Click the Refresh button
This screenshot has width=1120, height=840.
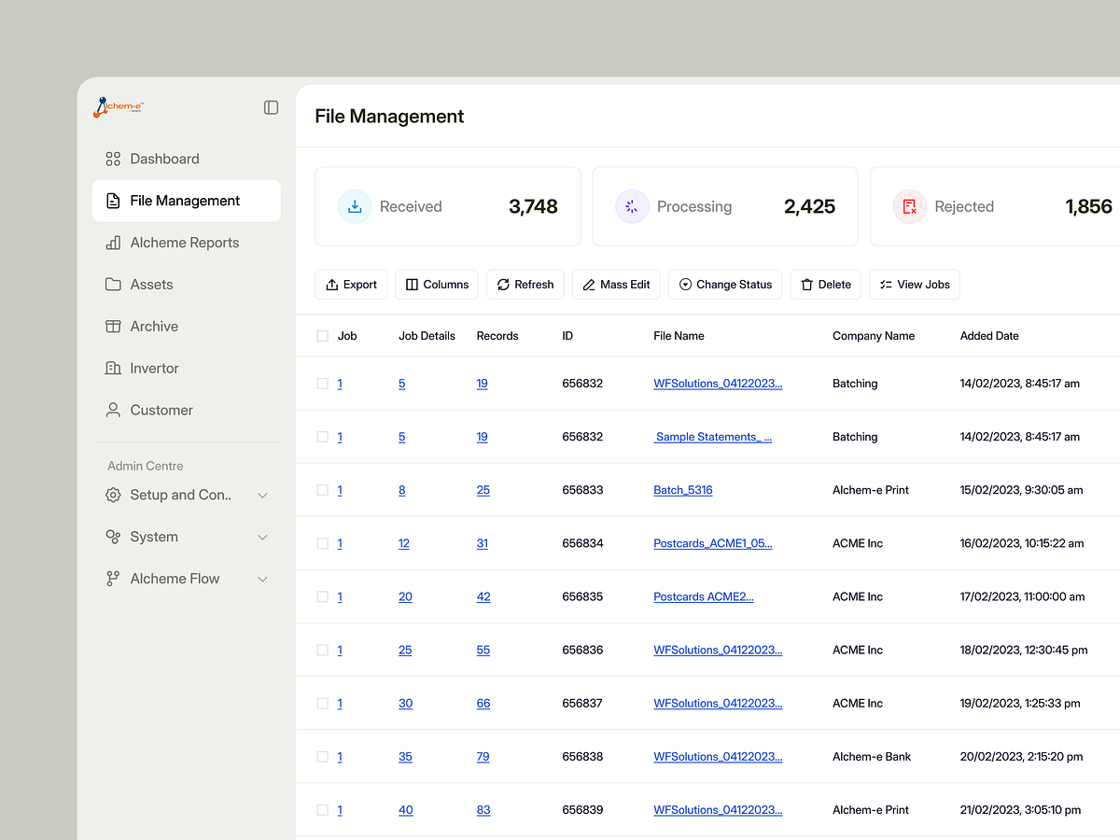[x=525, y=285]
